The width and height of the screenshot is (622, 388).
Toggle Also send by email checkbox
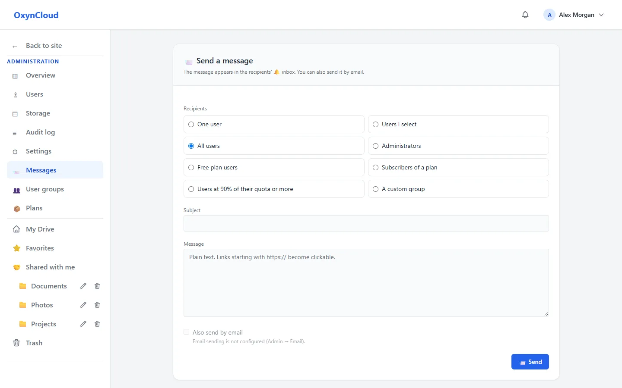(187, 332)
